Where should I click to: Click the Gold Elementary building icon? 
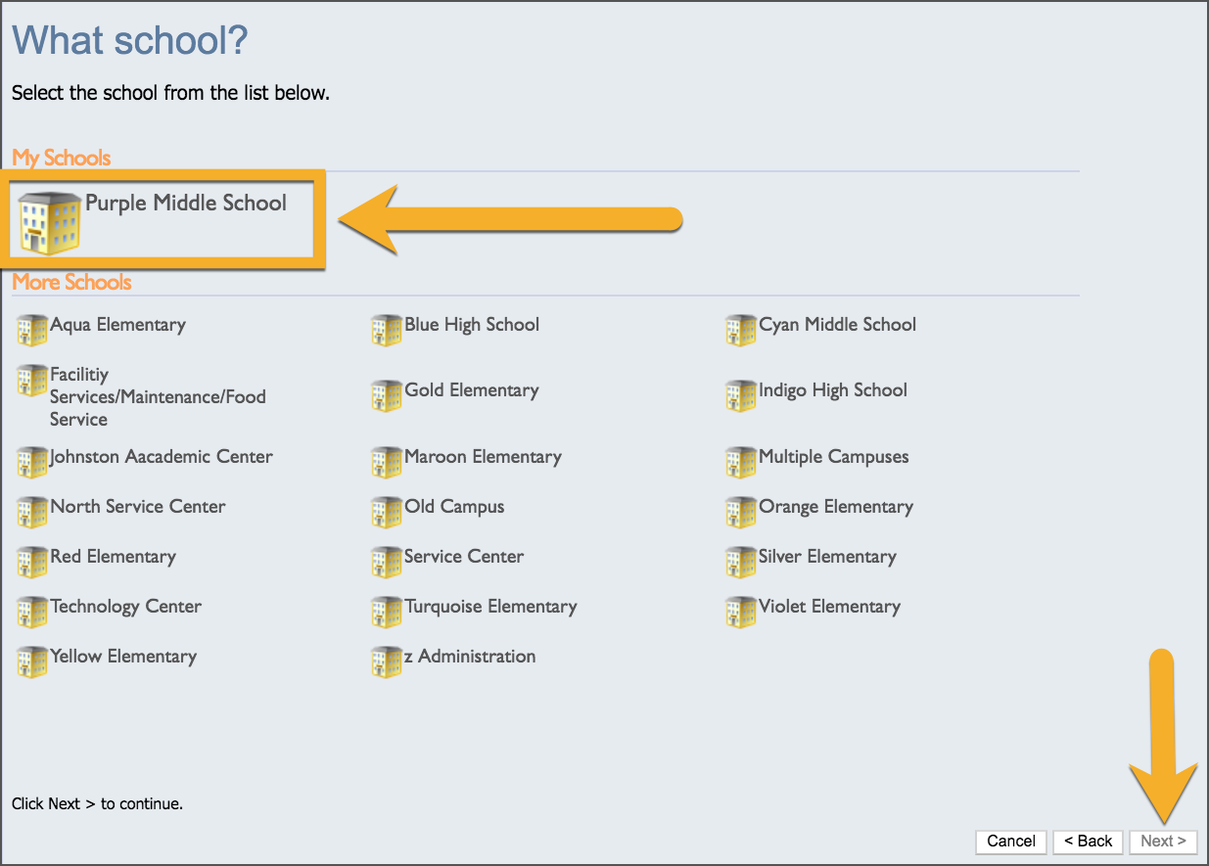click(x=387, y=395)
